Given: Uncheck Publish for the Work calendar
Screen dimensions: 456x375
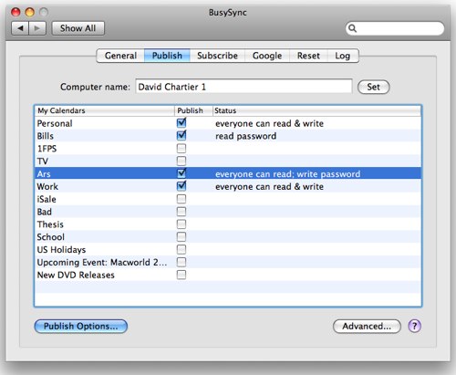Looking at the screenshot, I should (181, 186).
